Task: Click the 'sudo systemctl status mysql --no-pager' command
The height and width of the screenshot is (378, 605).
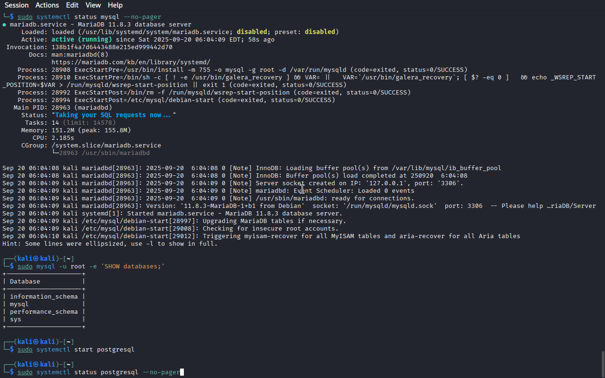Action: (89, 17)
